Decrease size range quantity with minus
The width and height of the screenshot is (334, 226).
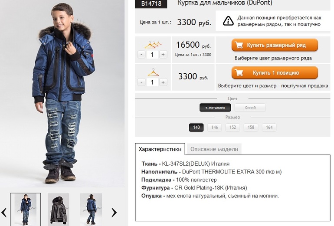141,55
